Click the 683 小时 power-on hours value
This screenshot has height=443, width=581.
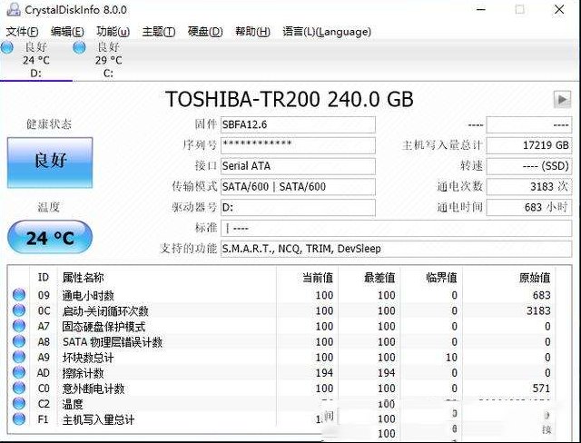click(528, 207)
